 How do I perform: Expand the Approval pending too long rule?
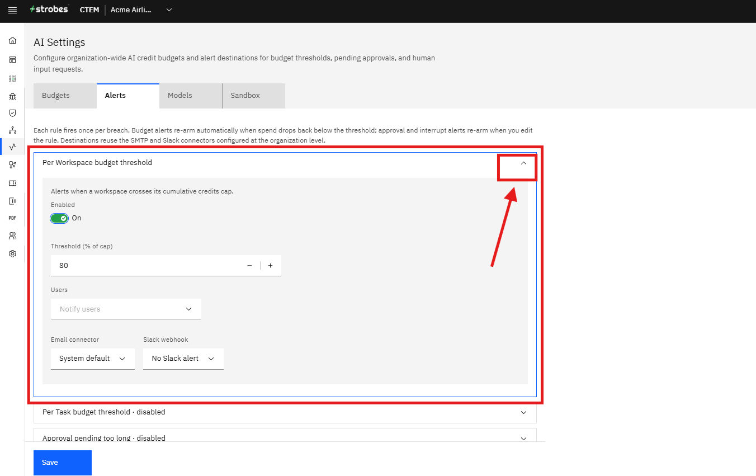(x=285, y=436)
